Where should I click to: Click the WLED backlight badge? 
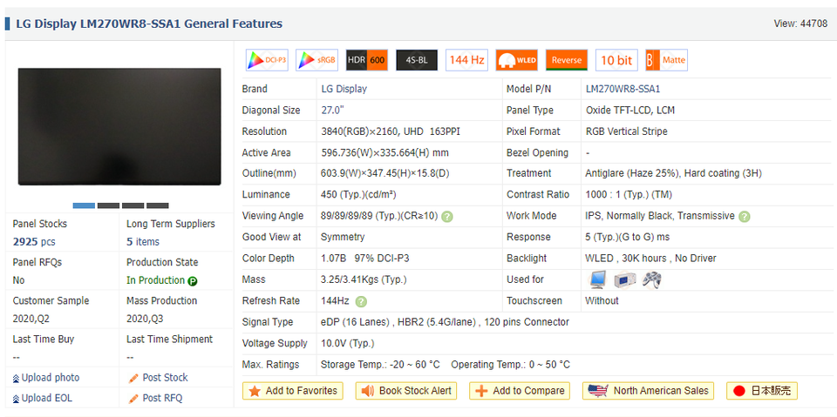click(x=516, y=60)
